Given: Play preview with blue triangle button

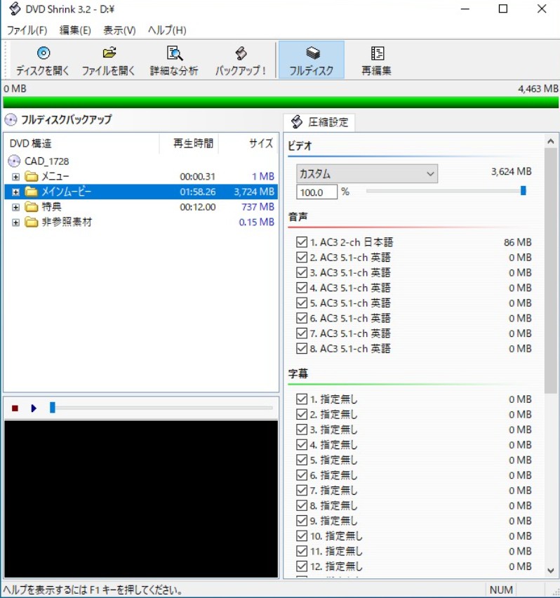Looking at the screenshot, I should point(34,408).
